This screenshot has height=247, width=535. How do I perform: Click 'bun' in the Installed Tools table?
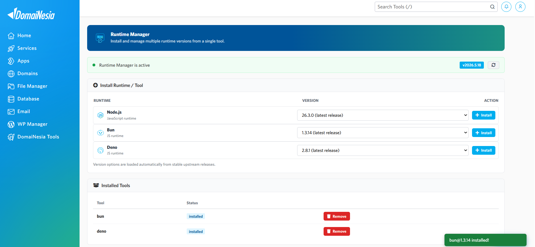point(100,216)
